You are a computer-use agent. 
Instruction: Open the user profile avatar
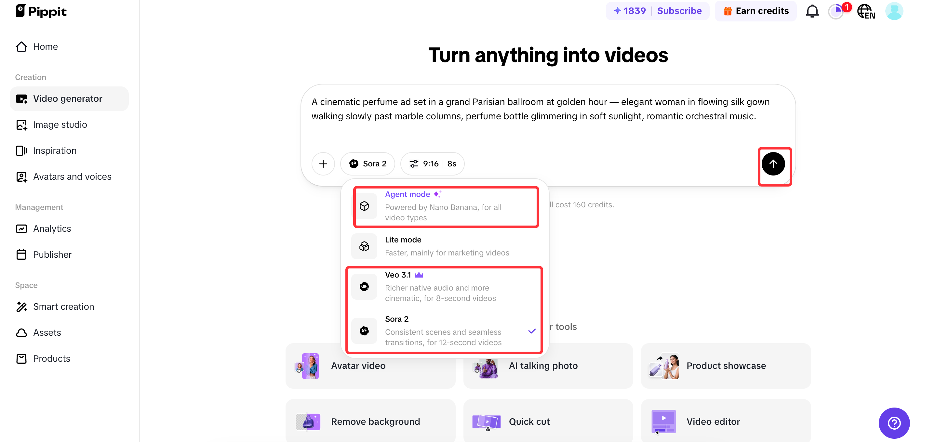tap(894, 11)
